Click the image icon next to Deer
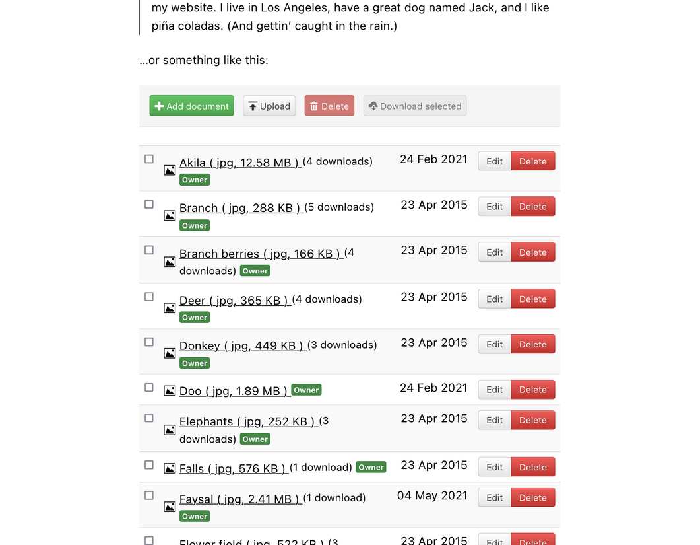The height and width of the screenshot is (545, 700). click(x=169, y=308)
